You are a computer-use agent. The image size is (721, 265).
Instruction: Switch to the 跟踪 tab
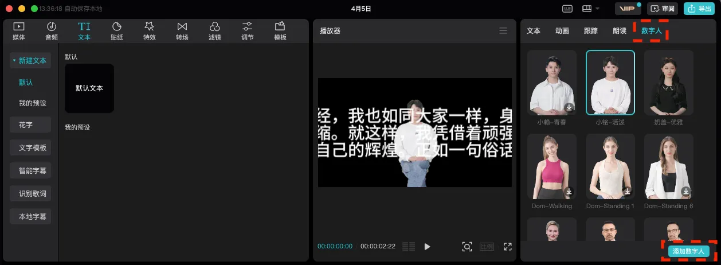(591, 31)
